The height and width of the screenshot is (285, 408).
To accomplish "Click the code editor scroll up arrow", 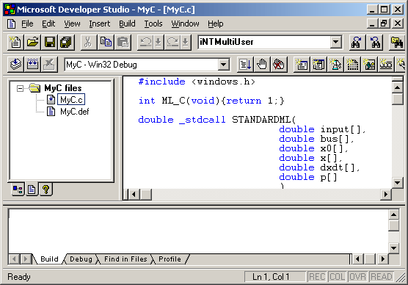I will click(397, 87).
